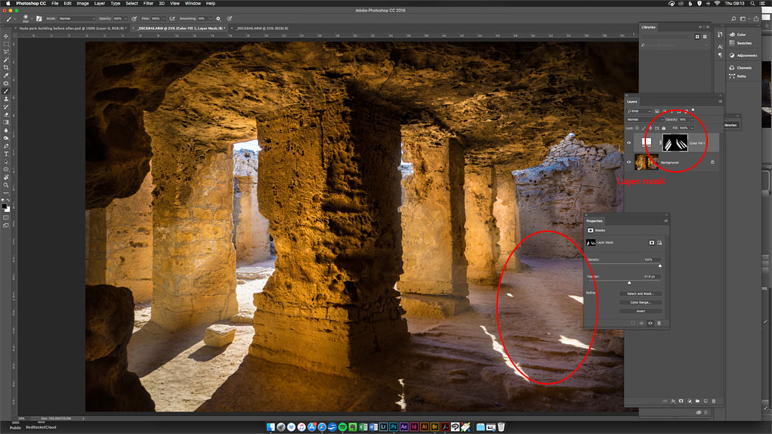Switch to Hyde park building document tab
This screenshot has width=772, height=434.
pos(73,29)
